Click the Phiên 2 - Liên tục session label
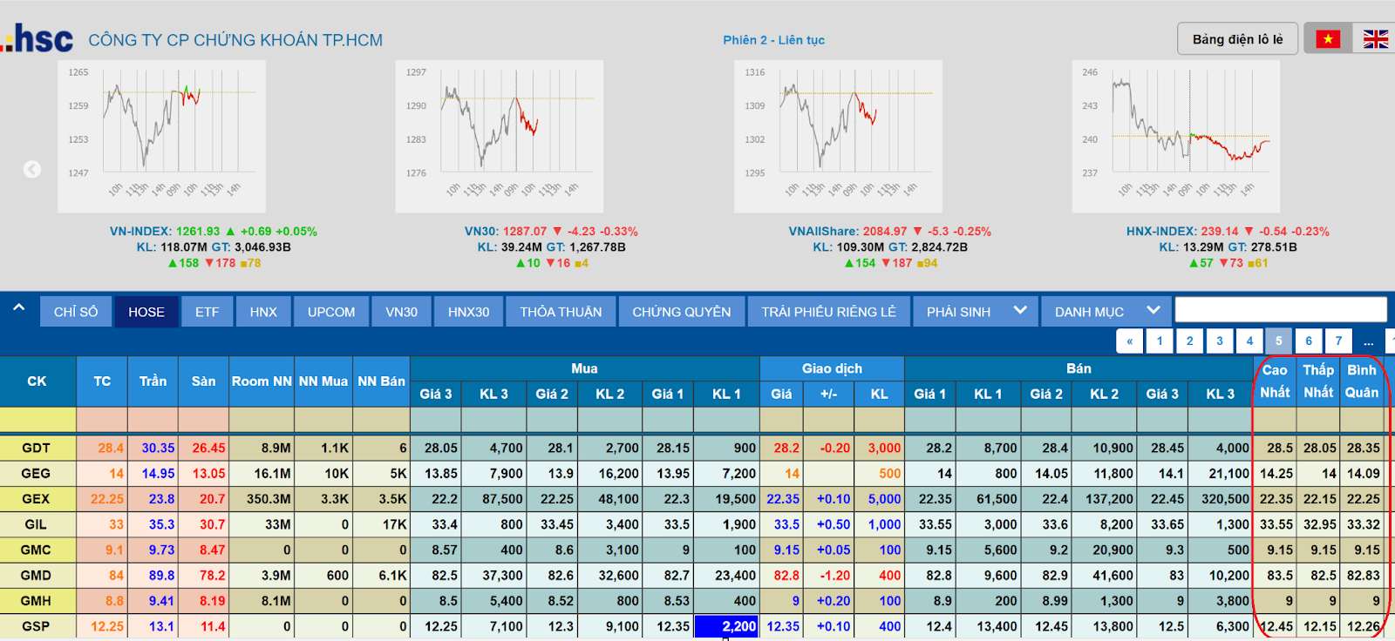Screen dimensions: 1395x641 (x=773, y=40)
